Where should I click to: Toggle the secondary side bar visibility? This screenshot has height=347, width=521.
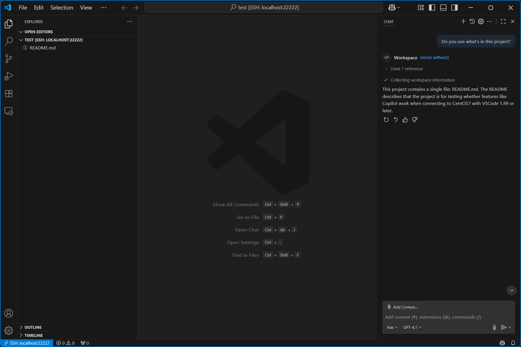(454, 8)
